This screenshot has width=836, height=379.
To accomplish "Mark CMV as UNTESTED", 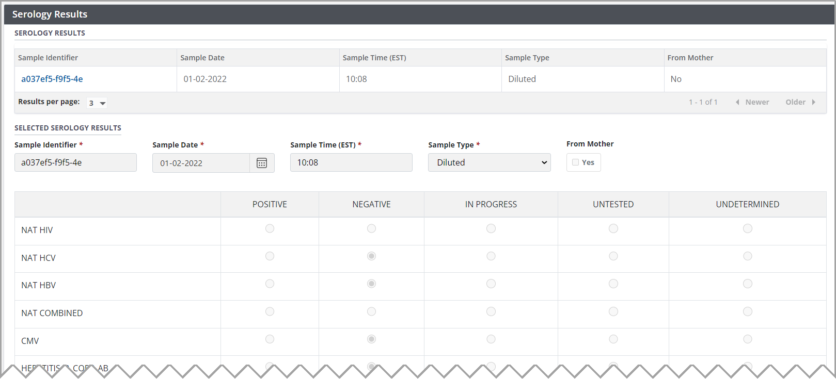I will [613, 339].
